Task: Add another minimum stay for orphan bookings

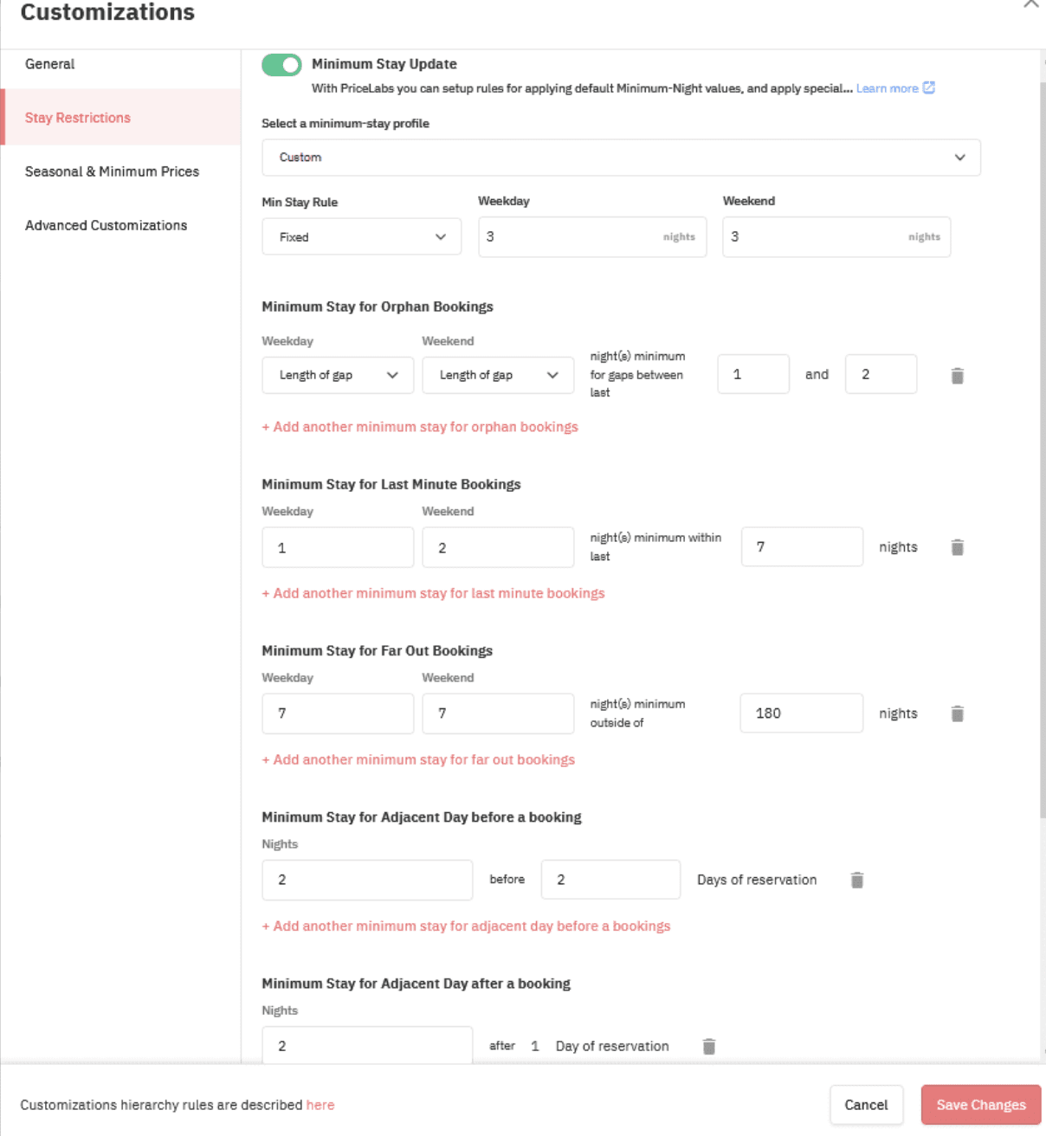Action: (x=420, y=427)
